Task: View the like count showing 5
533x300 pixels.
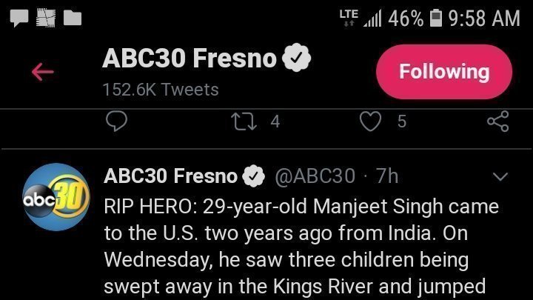Action: (x=402, y=121)
